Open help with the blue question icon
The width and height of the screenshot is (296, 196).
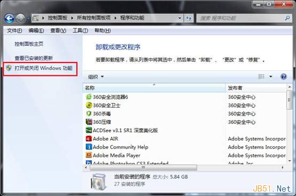[x=284, y=76]
